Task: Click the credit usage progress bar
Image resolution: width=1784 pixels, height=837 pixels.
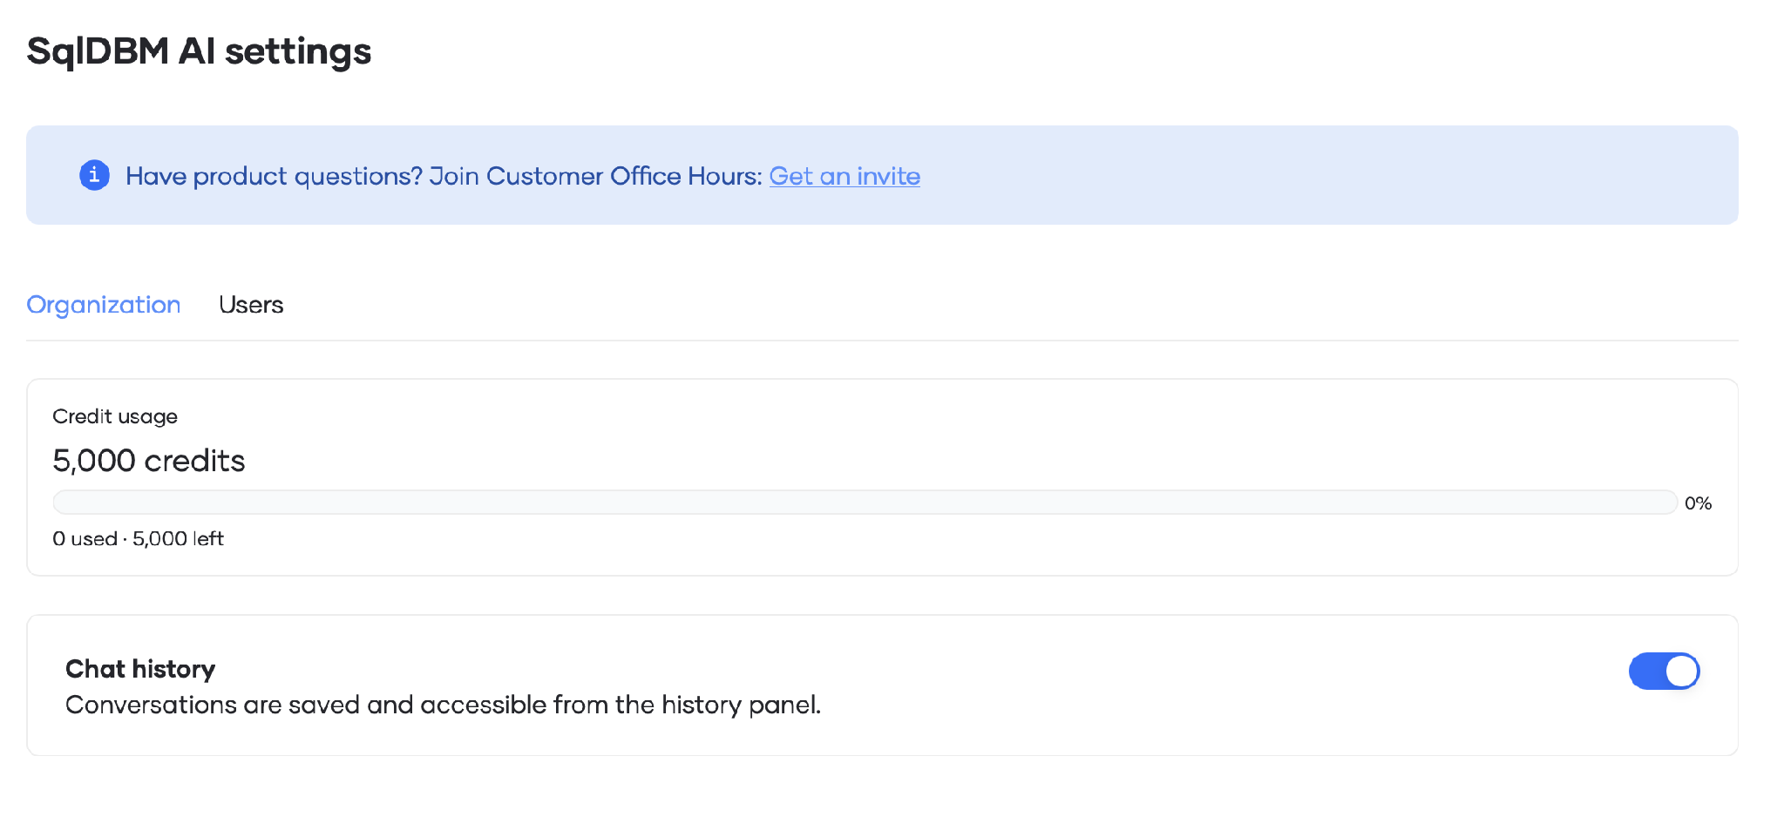Action: (865, 502)
